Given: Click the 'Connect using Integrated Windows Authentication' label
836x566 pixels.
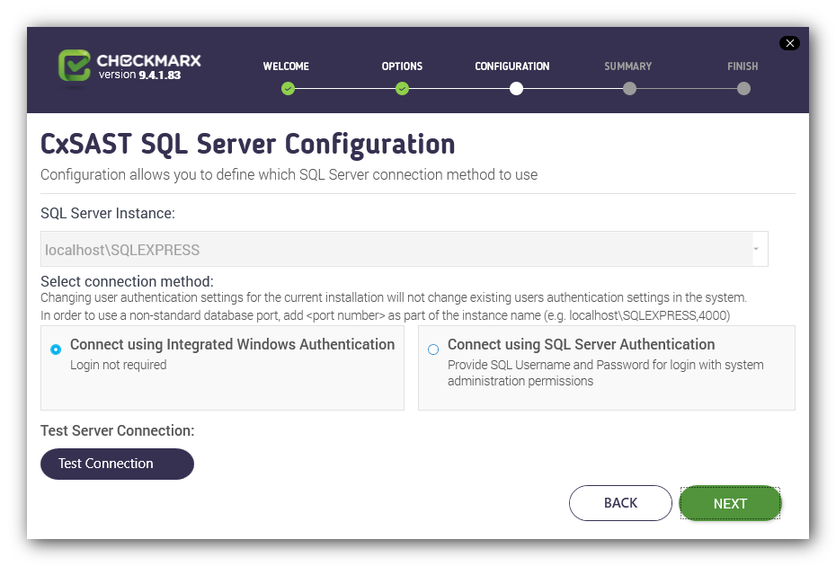Looking at the screenshot, I should pyautogui.click(x=233, y=344).
